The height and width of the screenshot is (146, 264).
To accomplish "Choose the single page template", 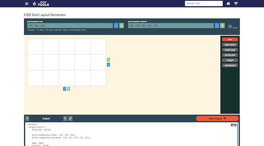I will [x=230, y=50].
